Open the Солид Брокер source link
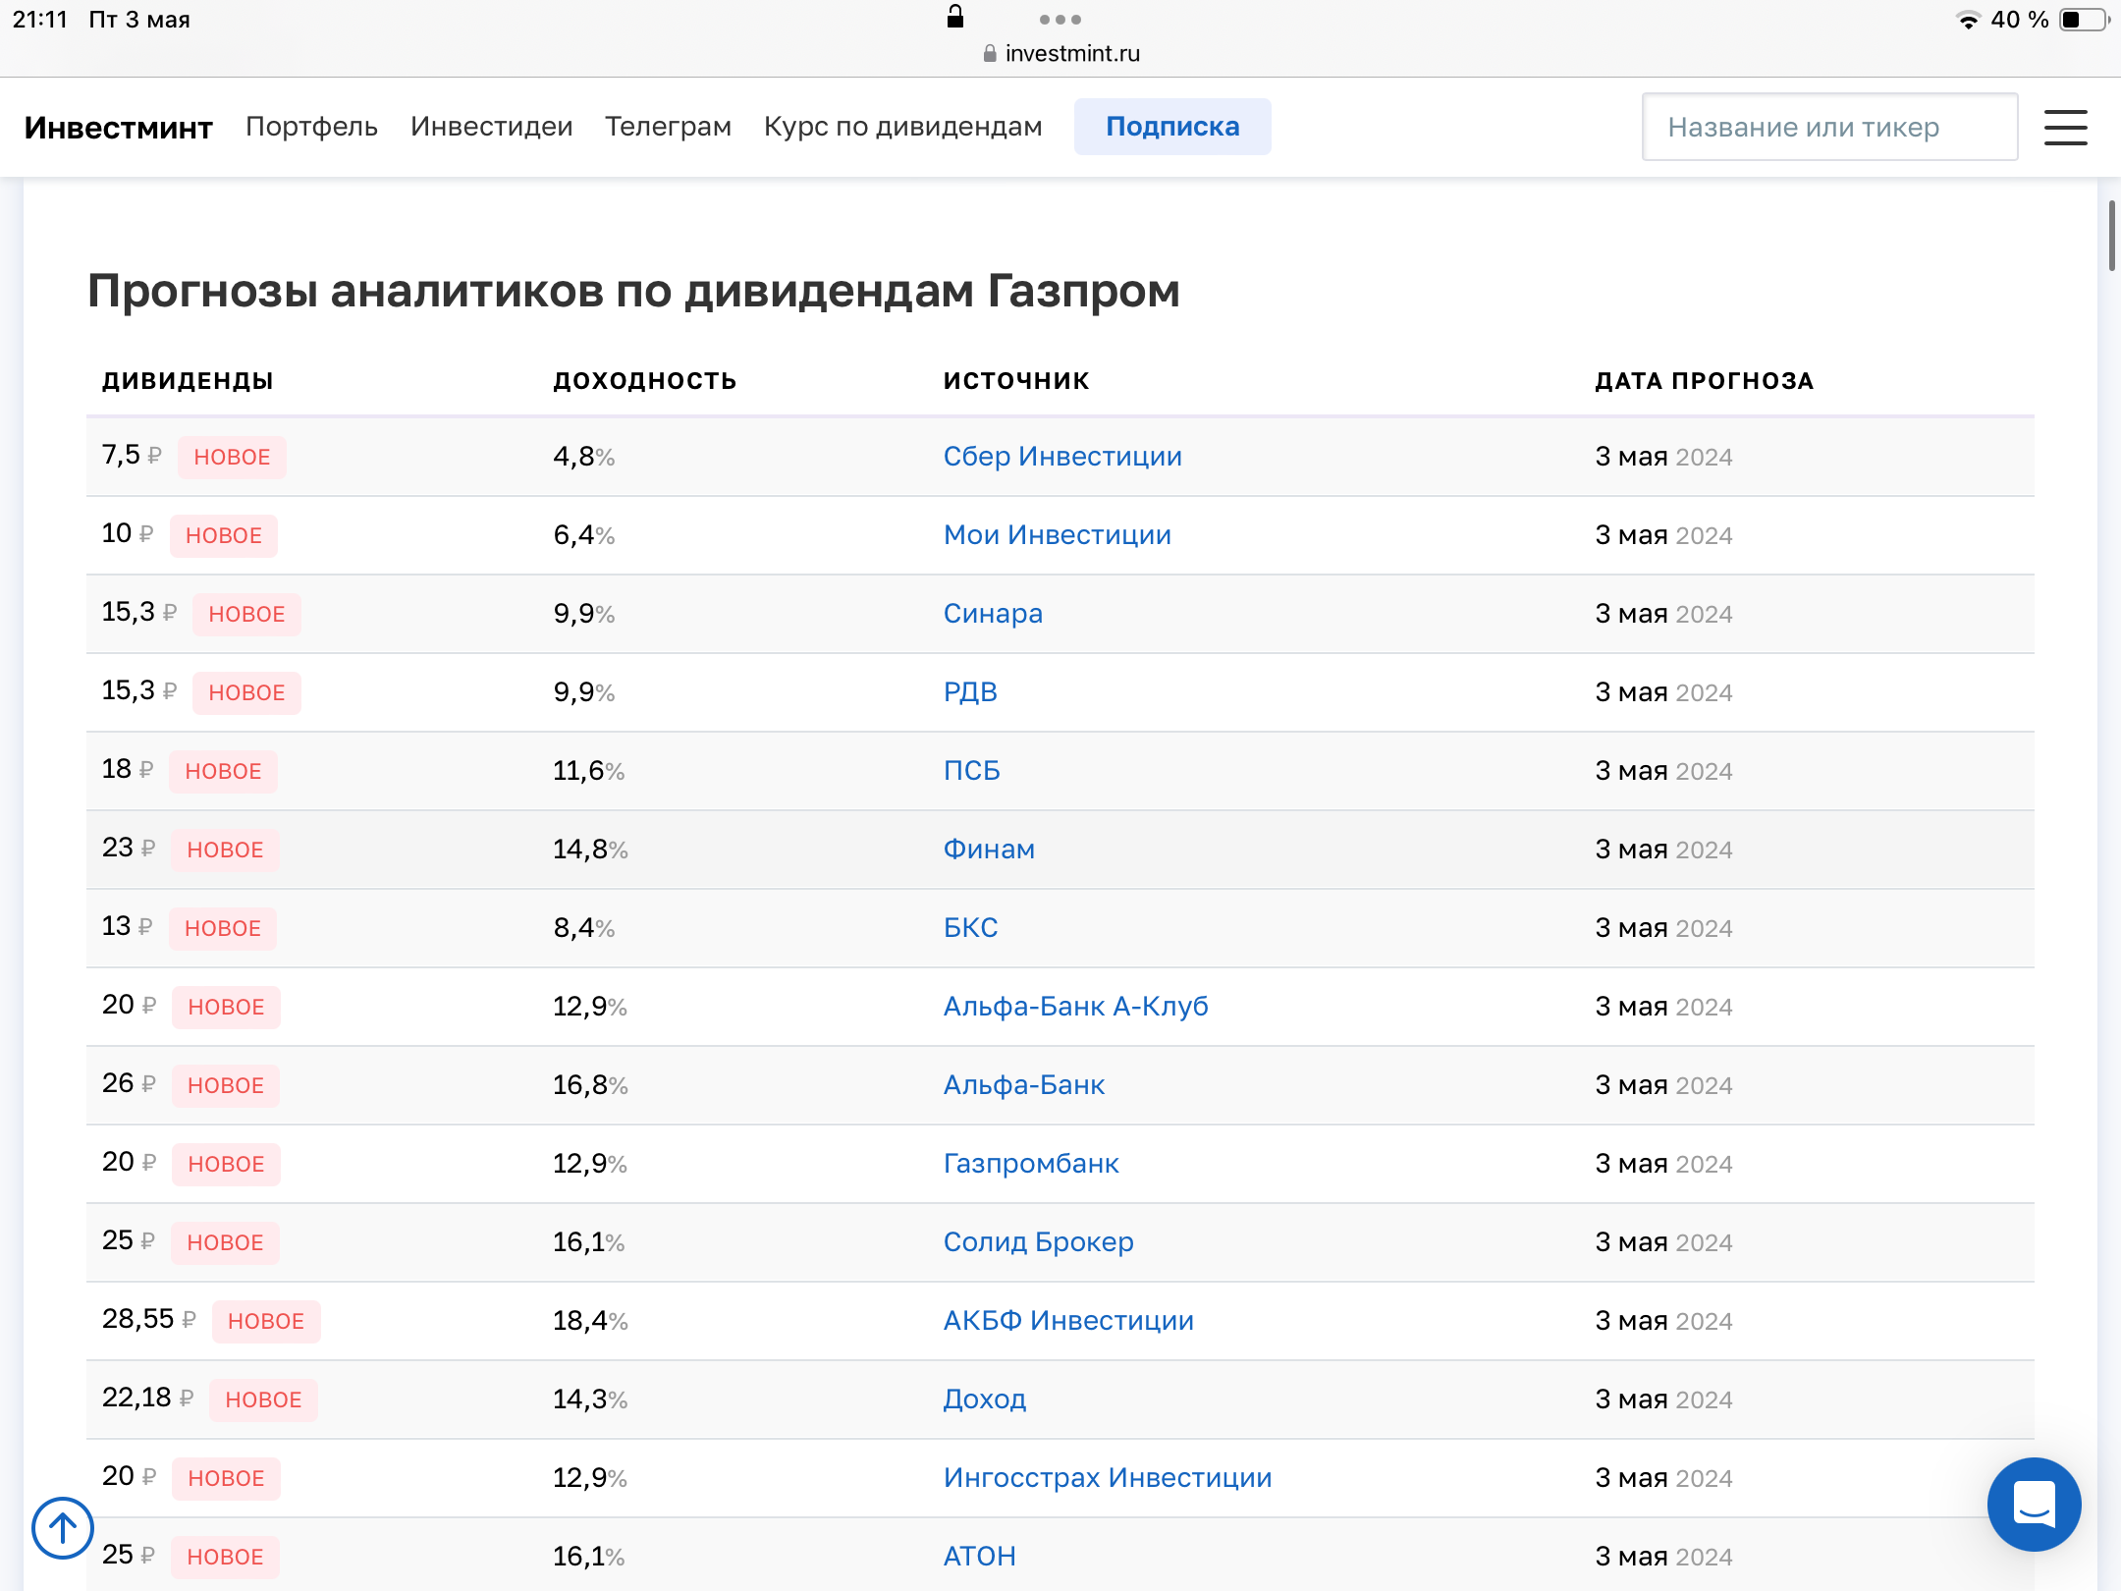Viewport: 2121px width, 1591px height. pos(1038,1242)
